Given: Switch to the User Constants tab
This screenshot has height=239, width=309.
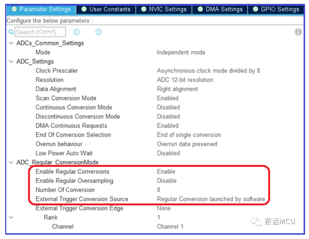Looking at the screenshot, I should [x=106, y=9].
